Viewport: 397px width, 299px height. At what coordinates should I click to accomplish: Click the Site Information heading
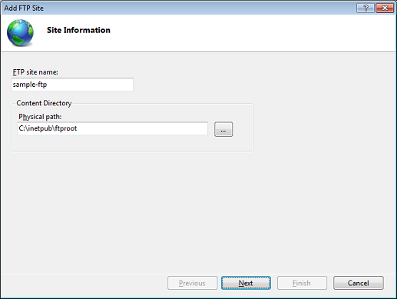point(78,30)
